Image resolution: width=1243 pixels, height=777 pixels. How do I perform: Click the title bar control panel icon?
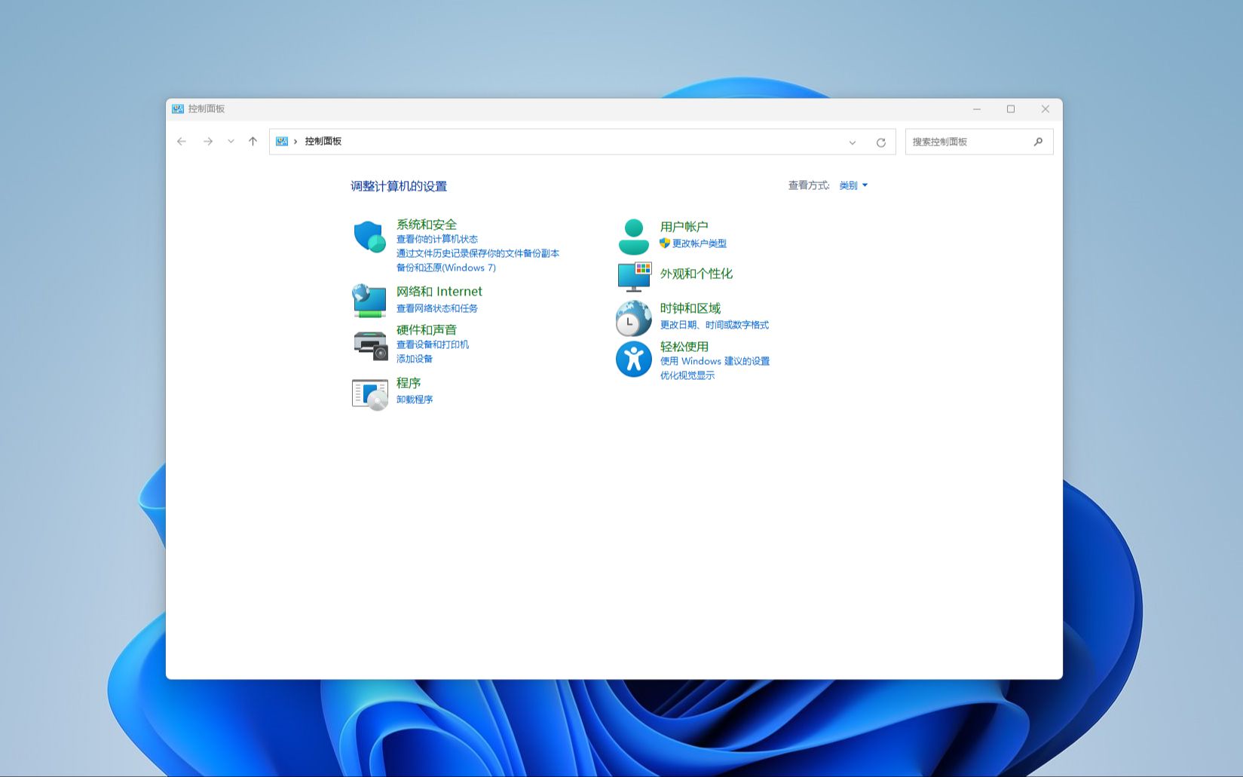point(178,109)
